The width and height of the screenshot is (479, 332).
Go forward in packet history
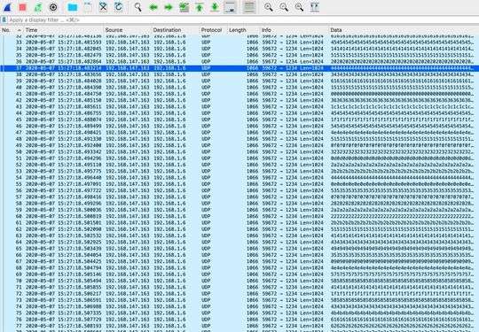pos(169,7)
